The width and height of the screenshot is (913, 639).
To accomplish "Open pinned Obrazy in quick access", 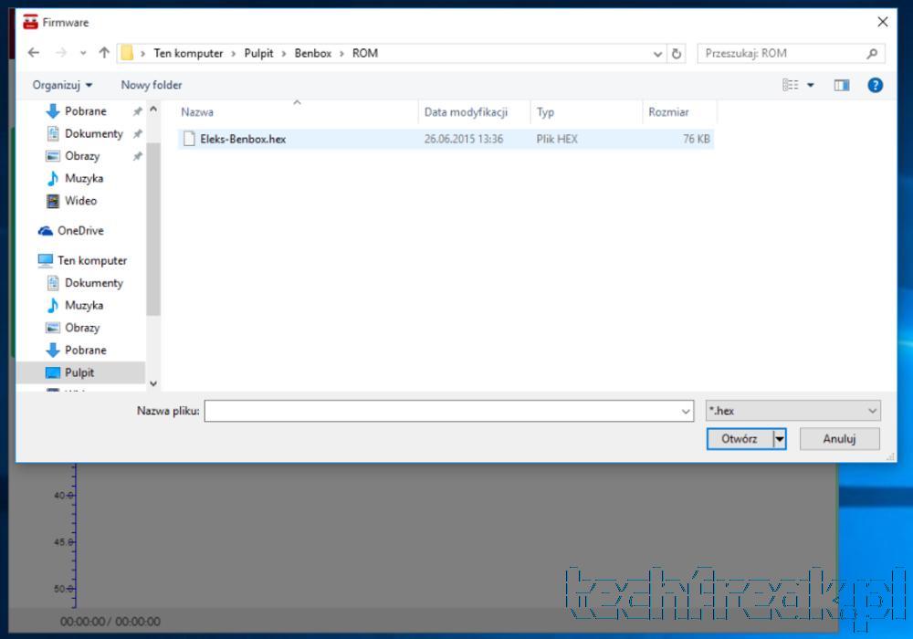I will coord(82,156).
